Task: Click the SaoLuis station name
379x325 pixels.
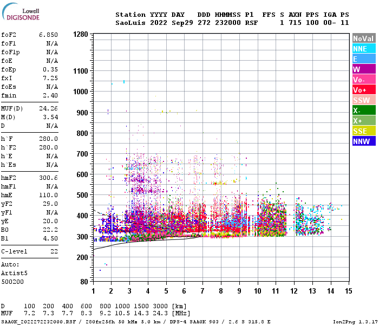Action: [x=130, y=23]
